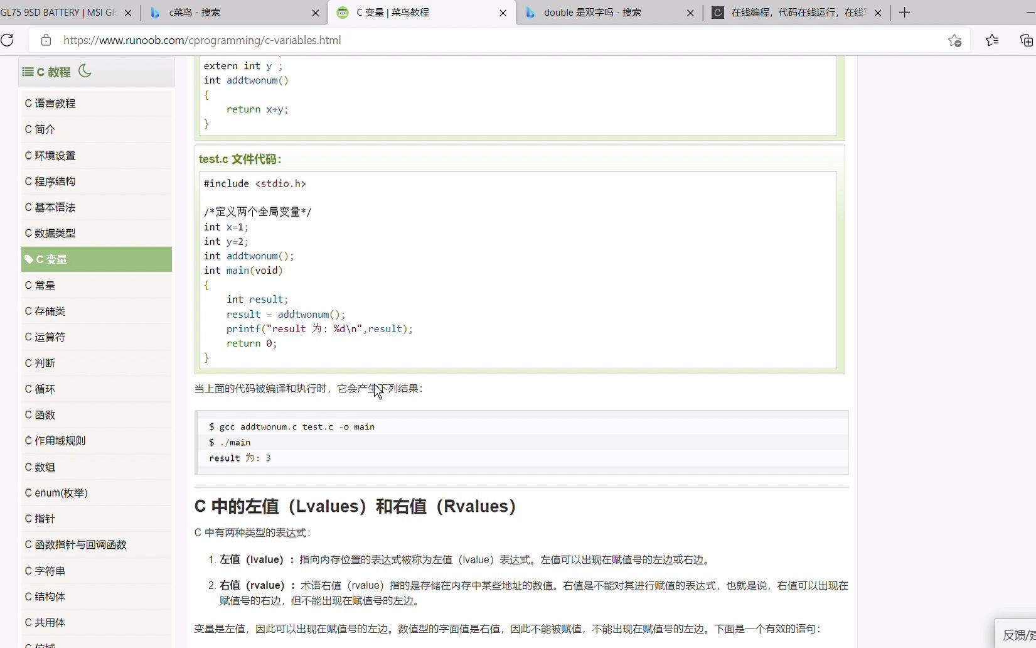Viewport: 1036px width, 648px height.
Task: Click the ./main command line
Action: (230, 443)
